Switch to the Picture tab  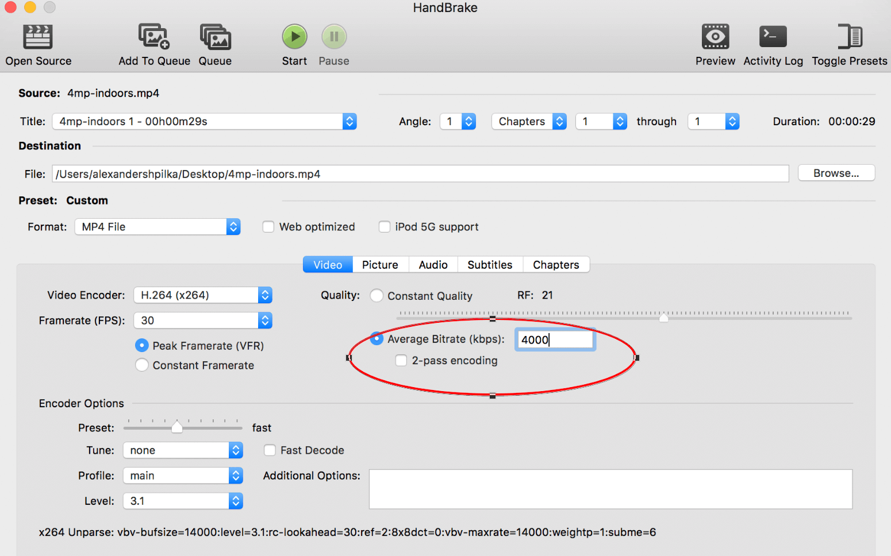[x=380, y=265]
